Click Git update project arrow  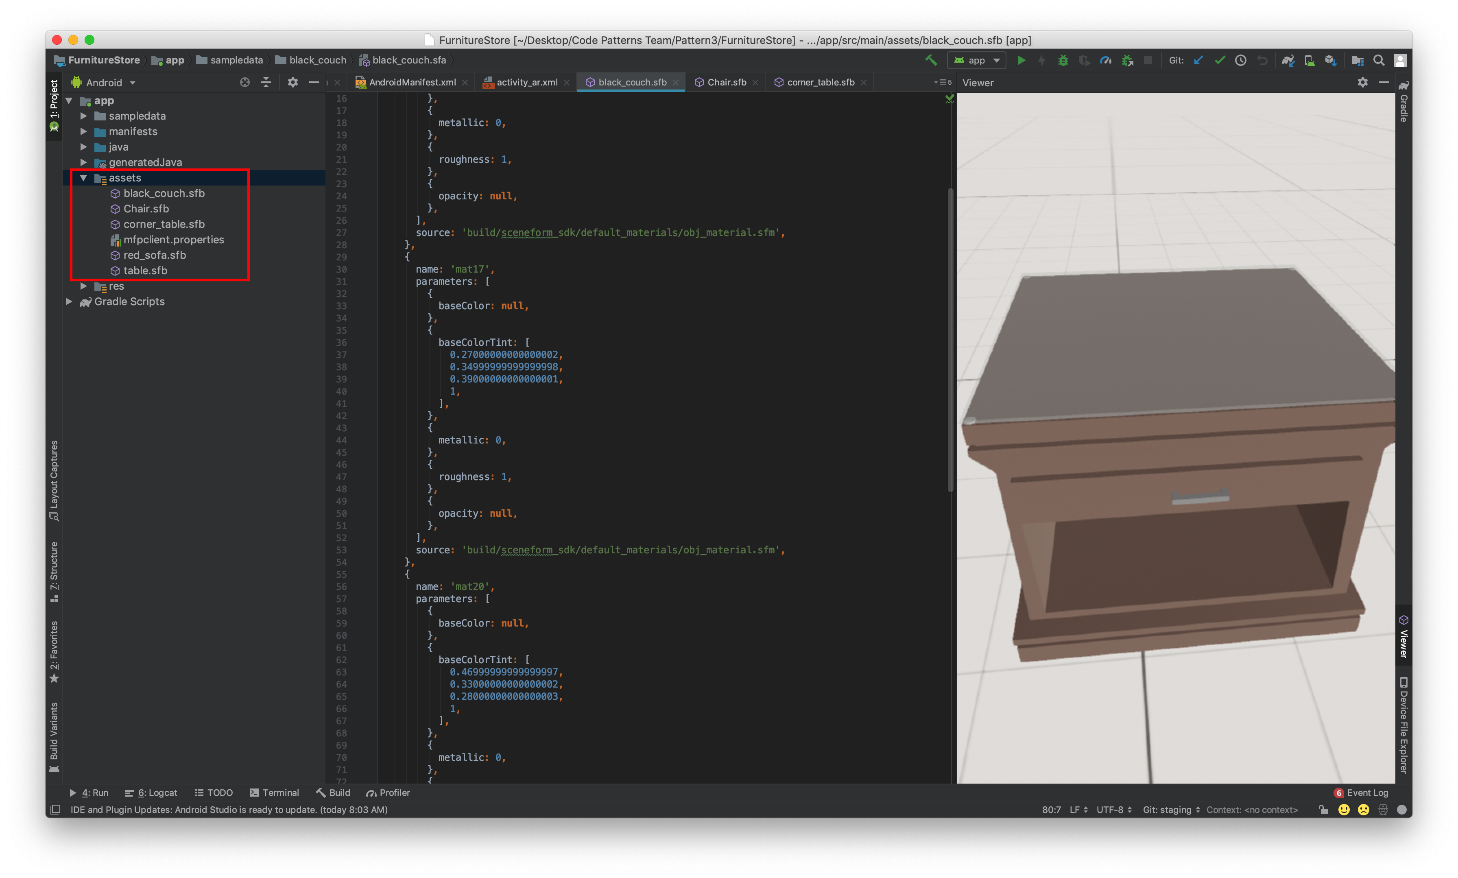[x=1198, y=60]
